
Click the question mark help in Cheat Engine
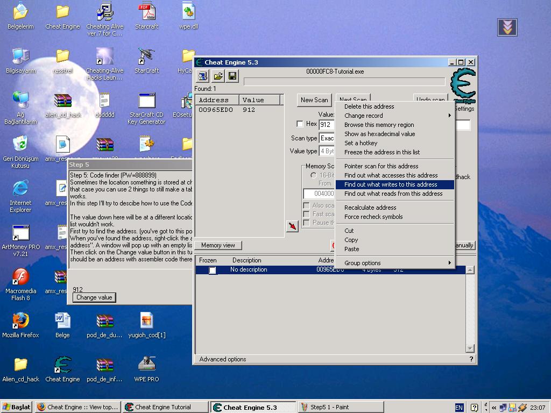point(471,359)
